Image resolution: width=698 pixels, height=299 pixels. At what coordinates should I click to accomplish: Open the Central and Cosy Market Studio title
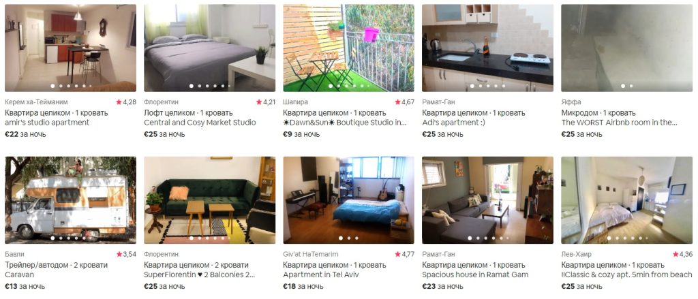pyautogui.click(x=200, y=123)
